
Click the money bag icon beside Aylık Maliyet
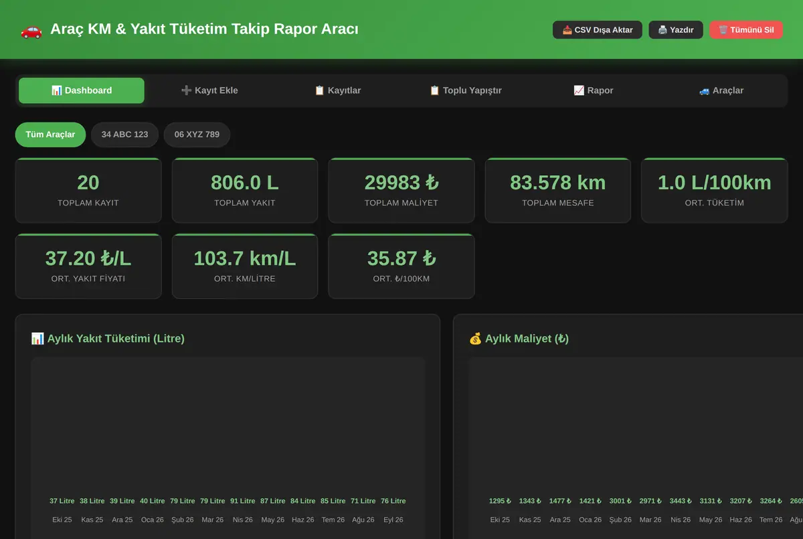475,338
